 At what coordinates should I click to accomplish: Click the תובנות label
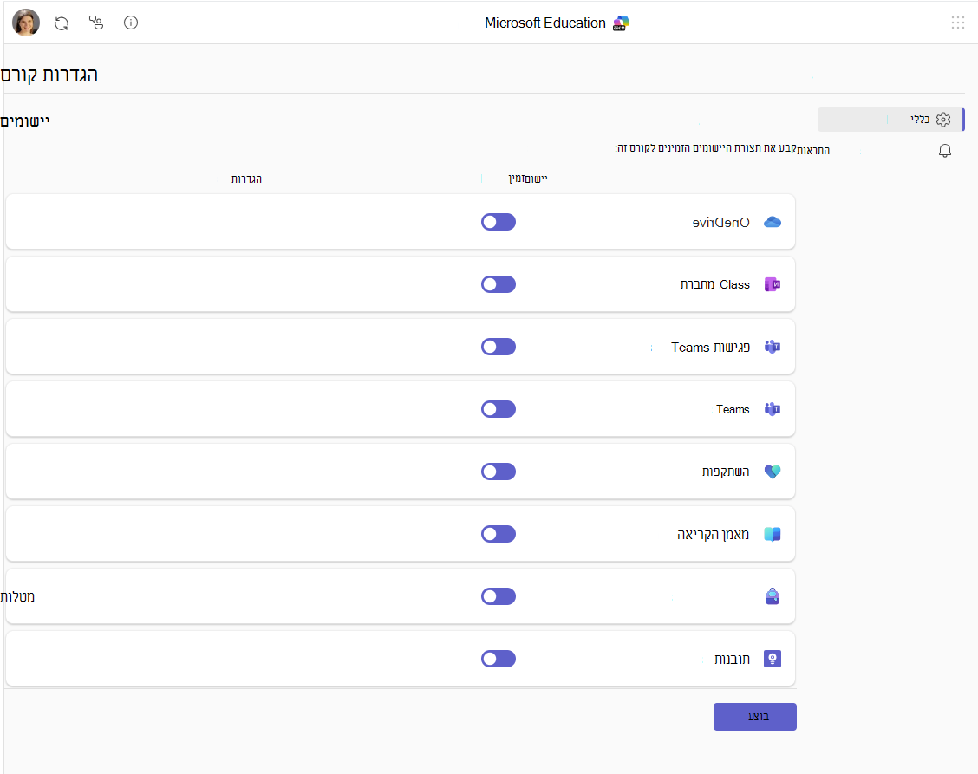(x=733, y=660)
